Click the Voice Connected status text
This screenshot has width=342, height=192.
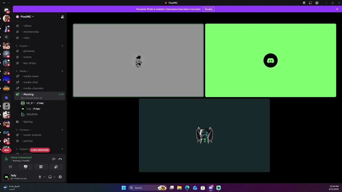point(21,157)
